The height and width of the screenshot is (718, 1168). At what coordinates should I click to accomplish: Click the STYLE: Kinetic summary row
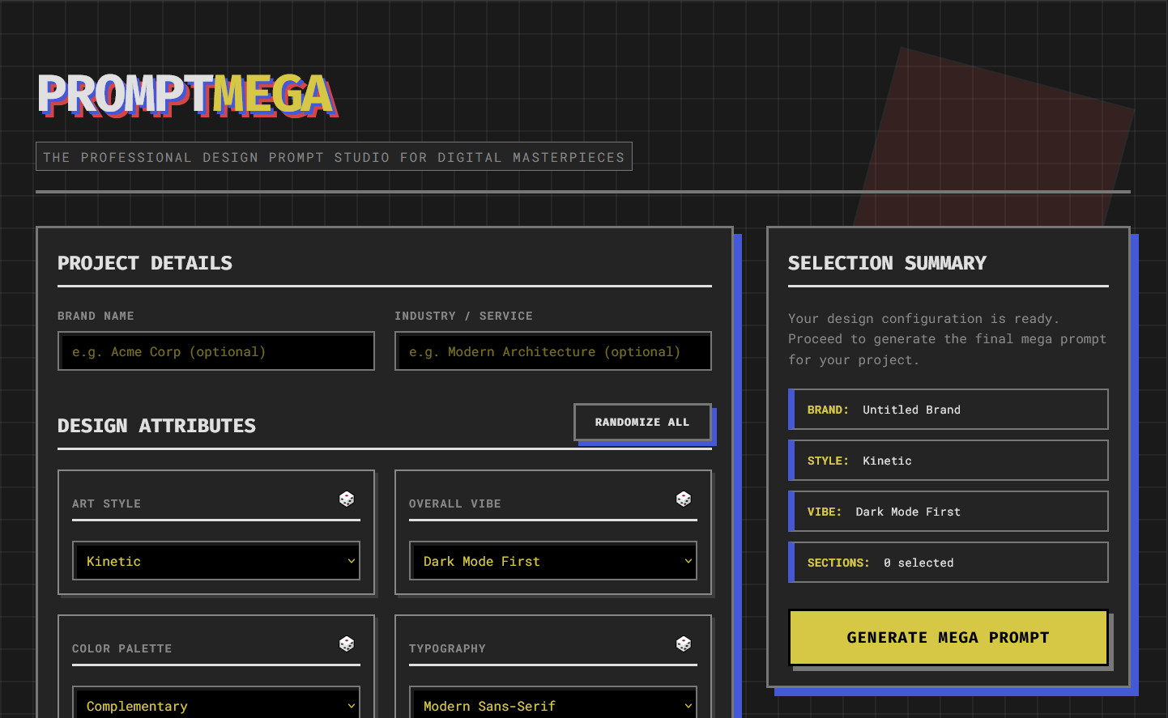pyautogui.click(x=948, y=461)
